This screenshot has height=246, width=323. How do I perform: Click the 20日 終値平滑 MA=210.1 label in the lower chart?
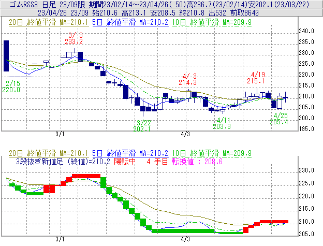tap(49, 153)
